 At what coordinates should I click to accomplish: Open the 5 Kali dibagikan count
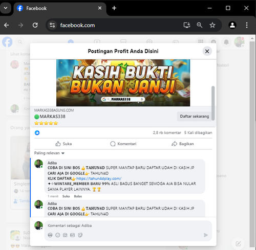click(x=198, y=132)
